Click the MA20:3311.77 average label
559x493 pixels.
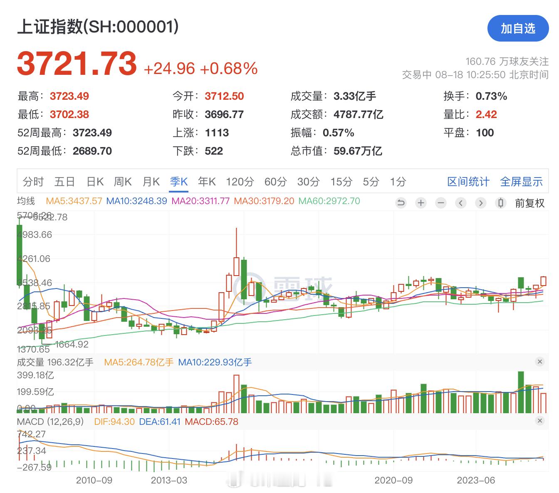click(200, 201)
